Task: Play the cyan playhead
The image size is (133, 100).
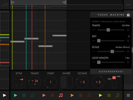Action: [x=16, y=95]
